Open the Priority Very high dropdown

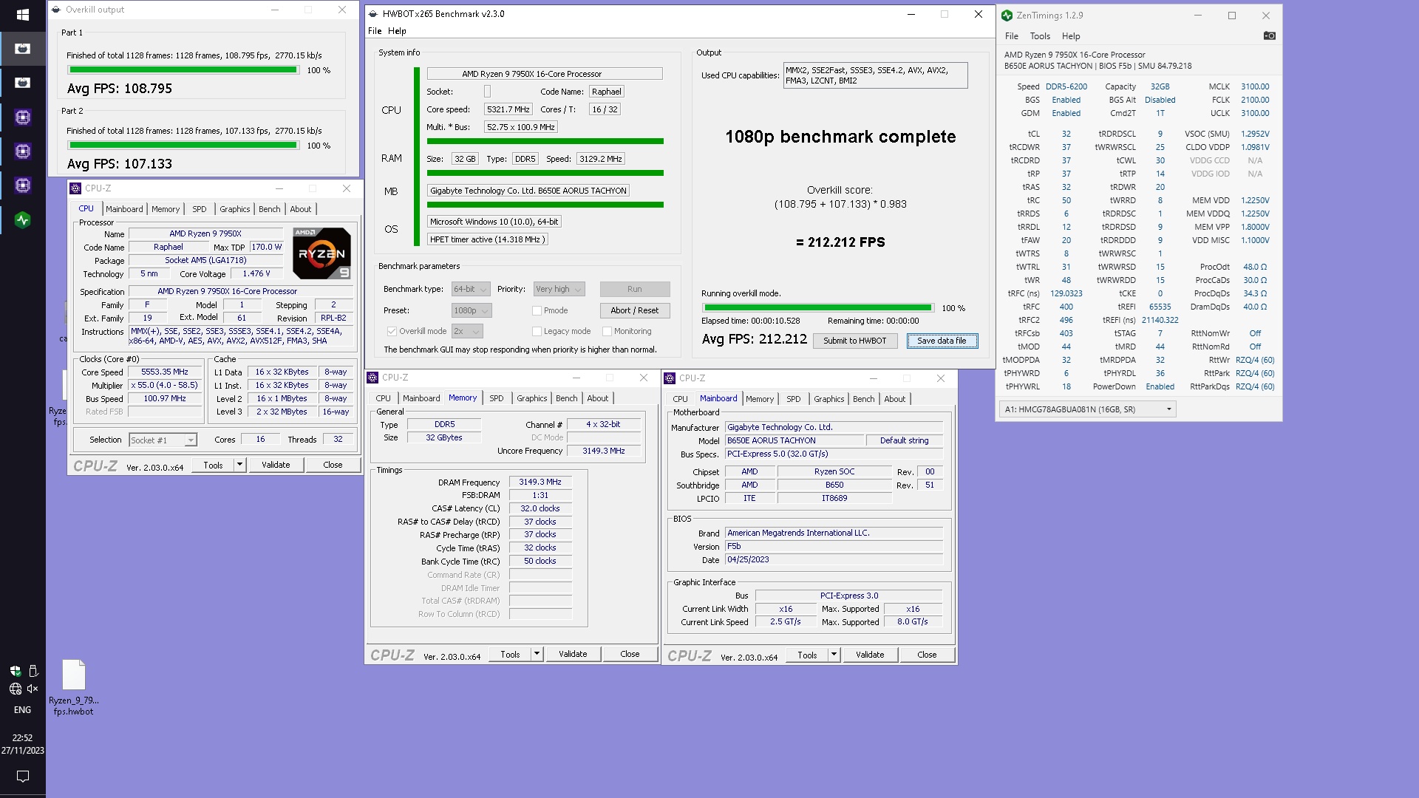559,289
